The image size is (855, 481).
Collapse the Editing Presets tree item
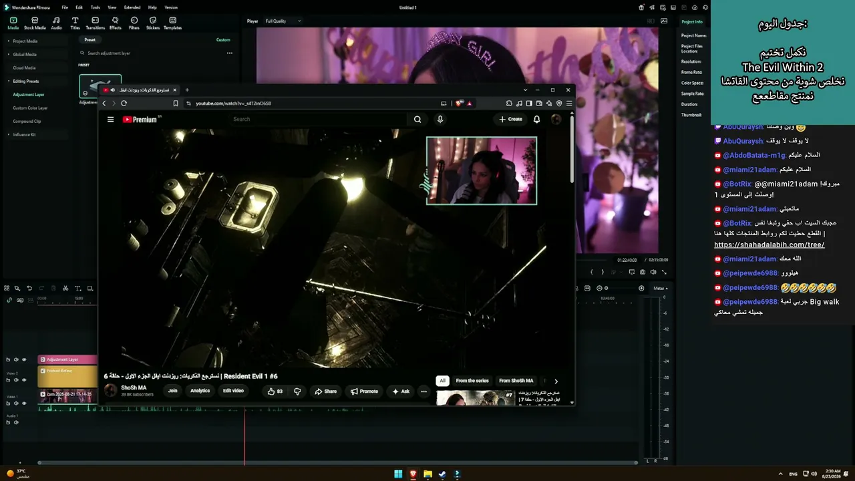[8, 81]
